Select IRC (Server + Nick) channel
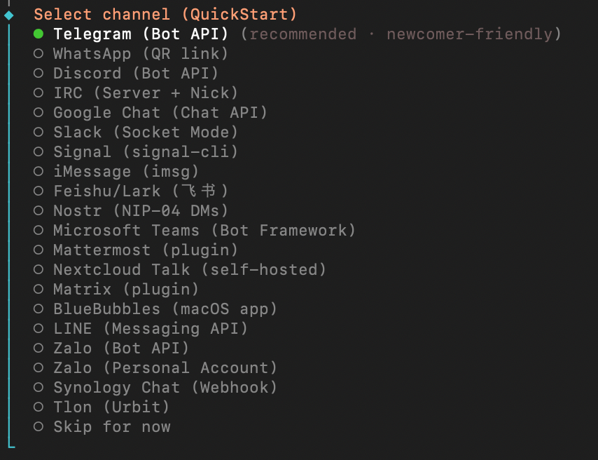598x460 pixels. click(146, 93)
